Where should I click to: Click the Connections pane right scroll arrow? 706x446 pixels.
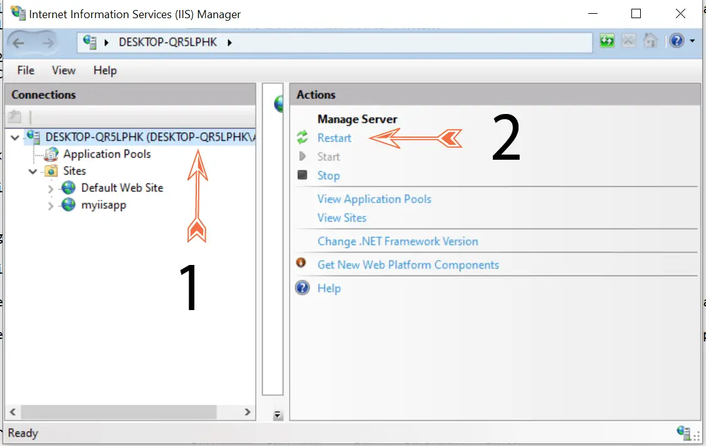click(247, 412)
